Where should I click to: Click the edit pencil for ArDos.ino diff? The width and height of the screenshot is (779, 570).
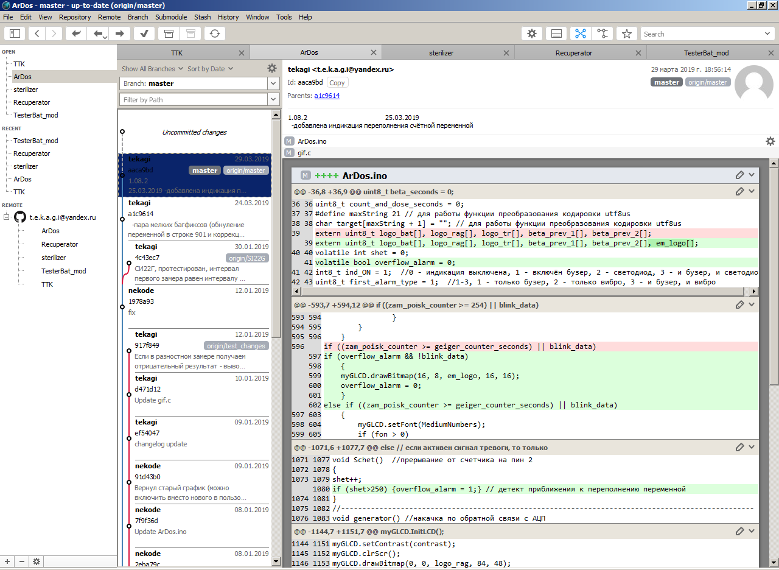point(739,175)
